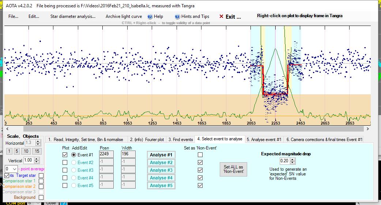Toggle the Comparison star 1 checkbox
Screen dimensions: 381x205
pyautogui.click(x=41, y=181)
